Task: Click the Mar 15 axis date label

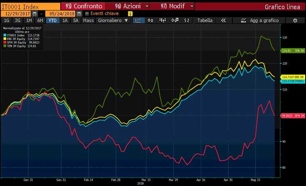Action: [x=146, y=180]
